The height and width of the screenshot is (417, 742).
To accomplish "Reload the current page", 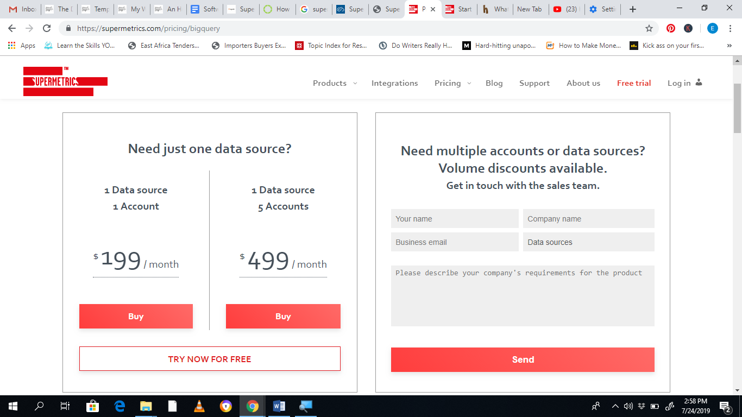I will tap(47, 28).
